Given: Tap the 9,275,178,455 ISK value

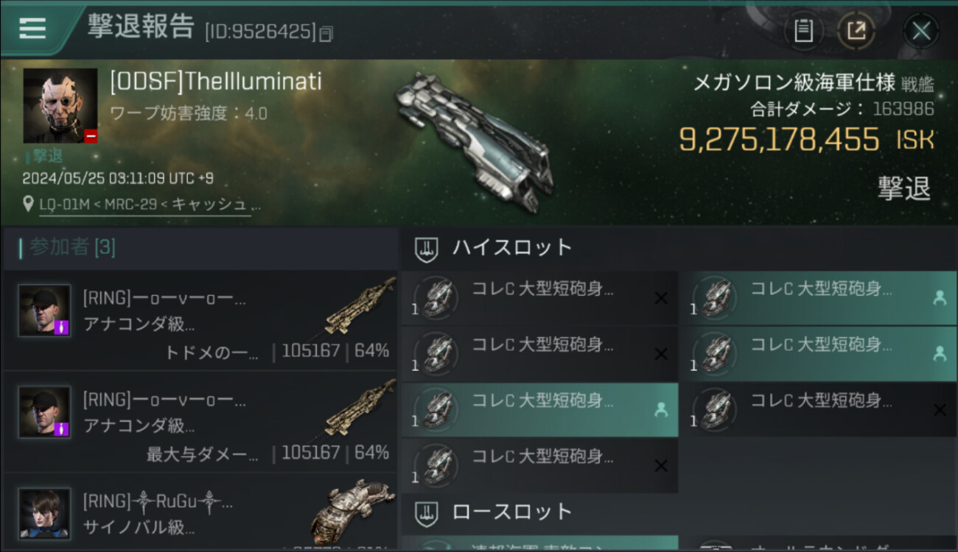Looking at the screenshot, I should 806,140.
